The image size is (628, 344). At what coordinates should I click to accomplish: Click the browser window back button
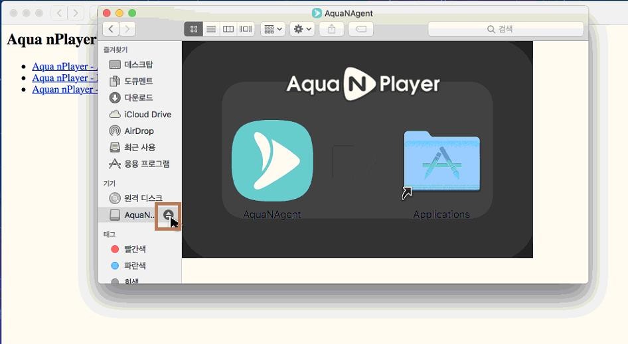[x=59, y=13]
